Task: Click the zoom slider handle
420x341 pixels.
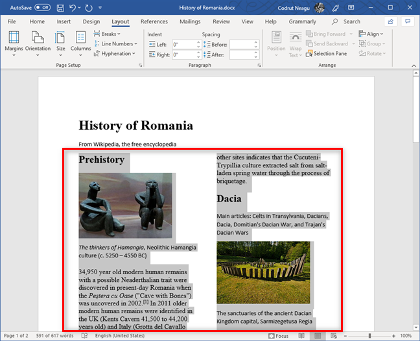Action: point(369,336)
